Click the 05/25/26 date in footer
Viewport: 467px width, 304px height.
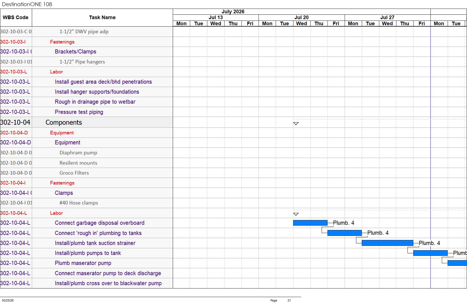tap(8, 300)
